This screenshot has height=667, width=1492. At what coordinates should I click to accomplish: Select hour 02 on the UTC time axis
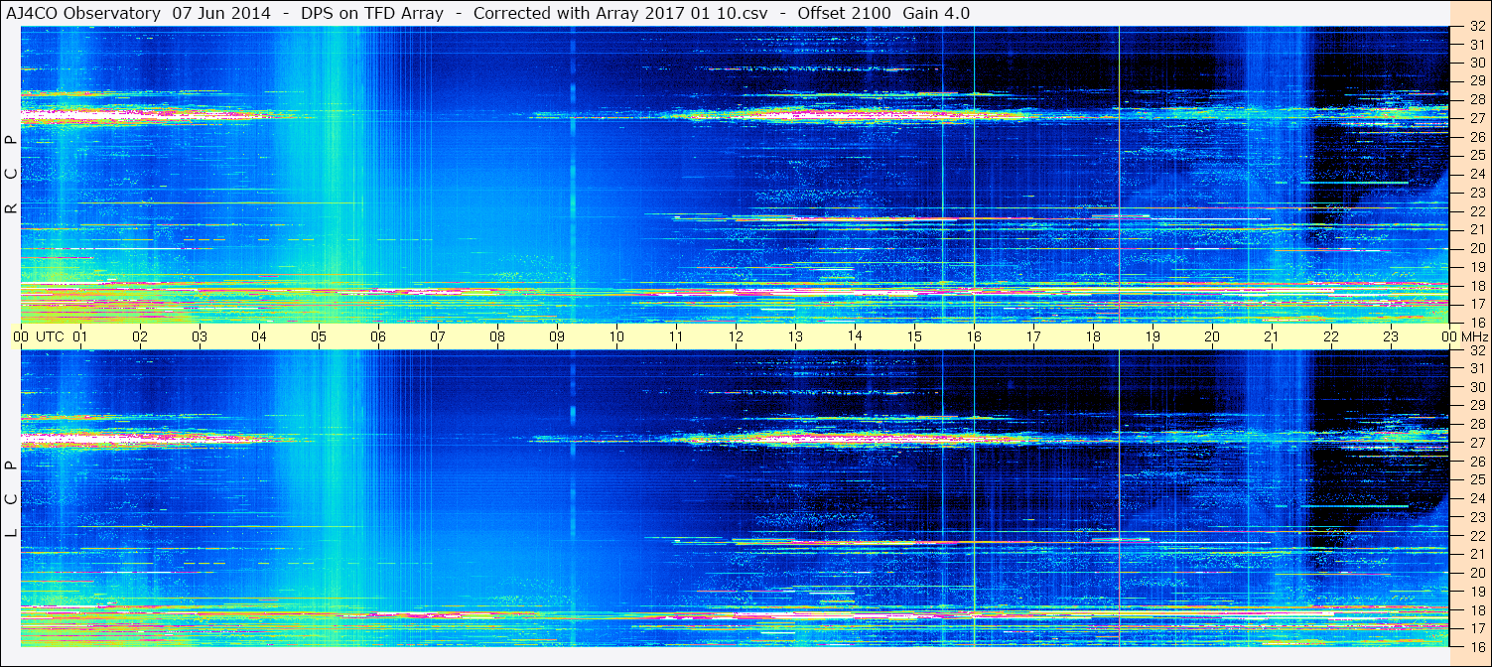click(140, 336)
